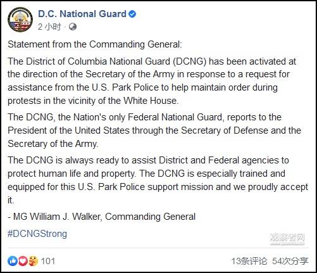The height and width of the screenshot is (273, 317).
Task: Click the D.C. National Guard page name
Action: (82, 14)
